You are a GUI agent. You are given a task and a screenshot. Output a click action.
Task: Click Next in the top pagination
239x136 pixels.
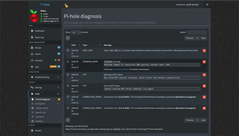click(x=203, y=38)
